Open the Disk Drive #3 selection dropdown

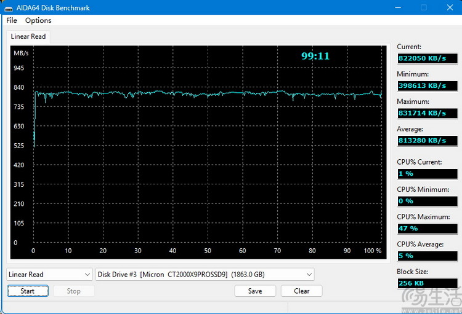205,274
